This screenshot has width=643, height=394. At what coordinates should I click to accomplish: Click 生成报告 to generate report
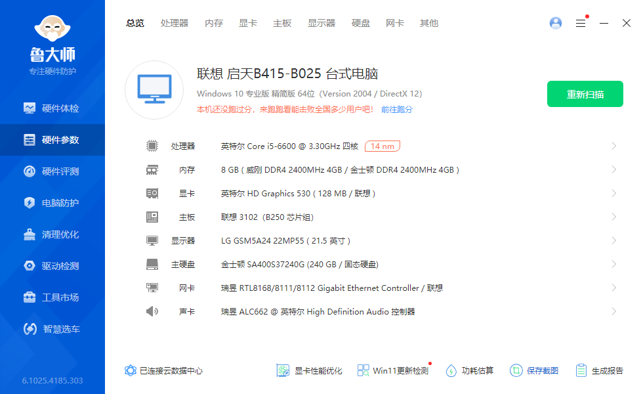coord(599,370)
